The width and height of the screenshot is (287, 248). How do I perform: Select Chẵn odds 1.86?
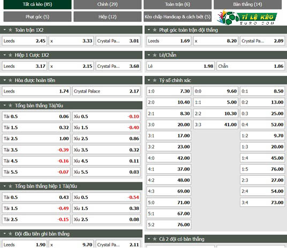click(x=251, y=66)
